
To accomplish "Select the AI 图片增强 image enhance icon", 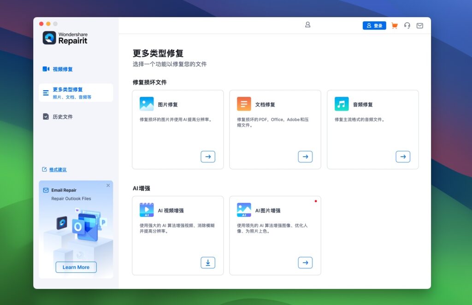I will (244, 210).
